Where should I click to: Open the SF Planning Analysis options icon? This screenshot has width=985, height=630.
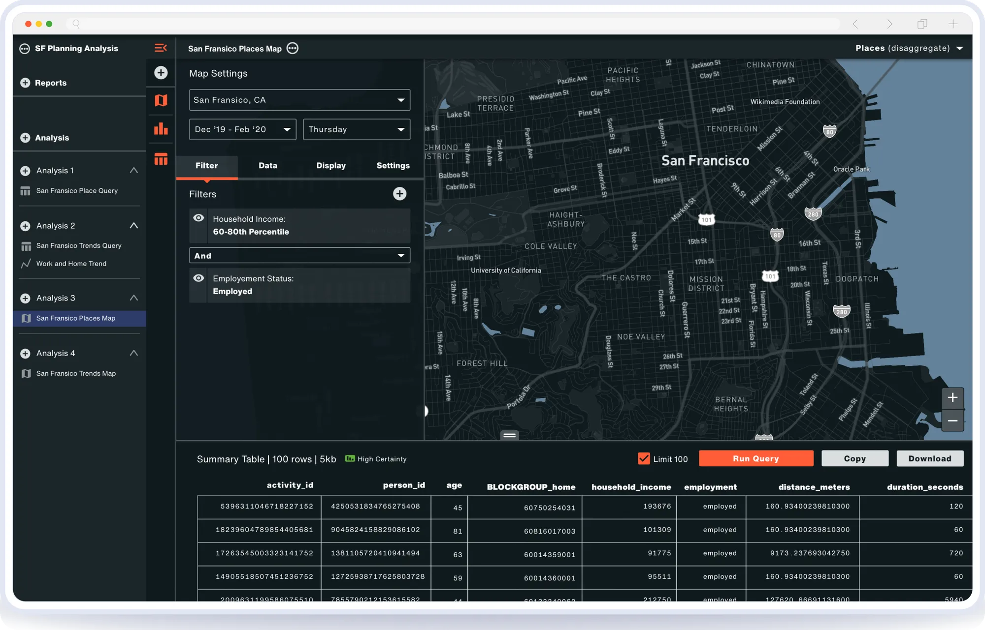[25, 48]
